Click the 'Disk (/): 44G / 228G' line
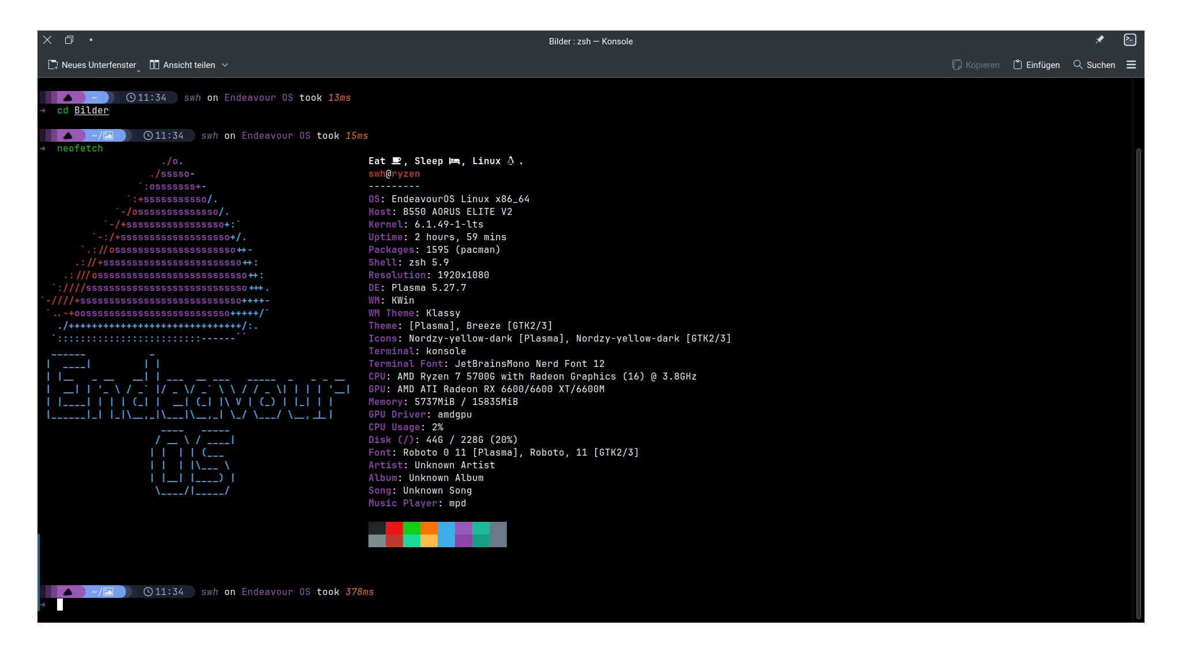The image size is (1182, 667). (443, 440)
